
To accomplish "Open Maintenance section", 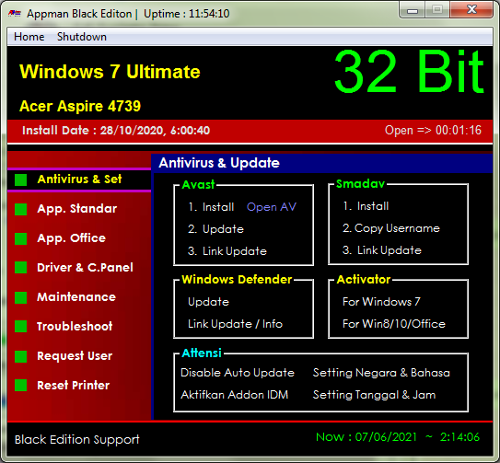I will (x=76, y=297).
